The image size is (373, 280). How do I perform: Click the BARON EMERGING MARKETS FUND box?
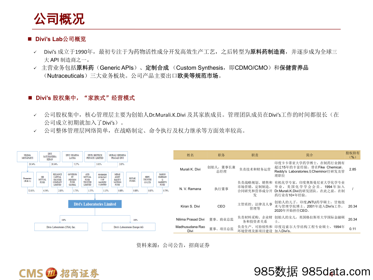(162, 180)
